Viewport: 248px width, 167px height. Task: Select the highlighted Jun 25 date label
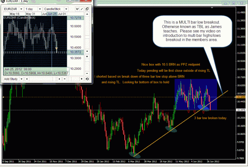pyautogui.click(x=52, y=14)
